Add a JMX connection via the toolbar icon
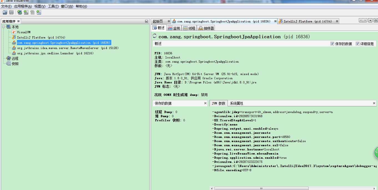Viewport: 378px width, 190px height. click(26, 12)
